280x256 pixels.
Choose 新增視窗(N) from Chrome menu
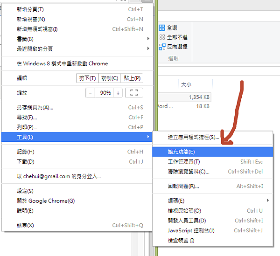tap(77, 19)
